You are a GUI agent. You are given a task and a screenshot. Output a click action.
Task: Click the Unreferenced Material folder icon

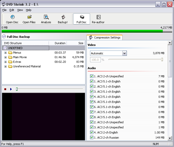click(x=10, y=66)
